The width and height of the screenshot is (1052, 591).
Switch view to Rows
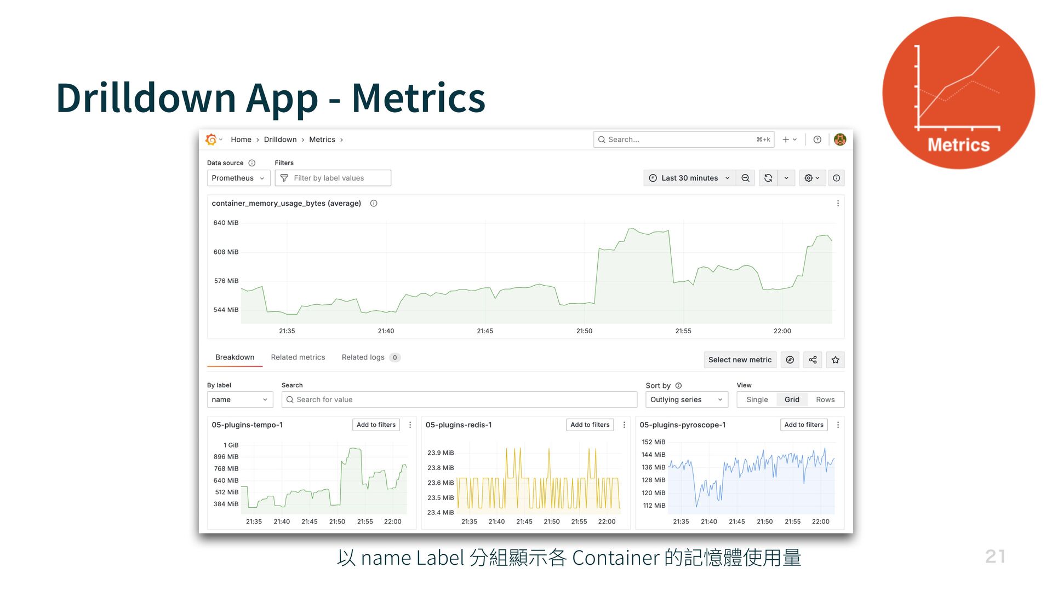(x=825, y=399)
